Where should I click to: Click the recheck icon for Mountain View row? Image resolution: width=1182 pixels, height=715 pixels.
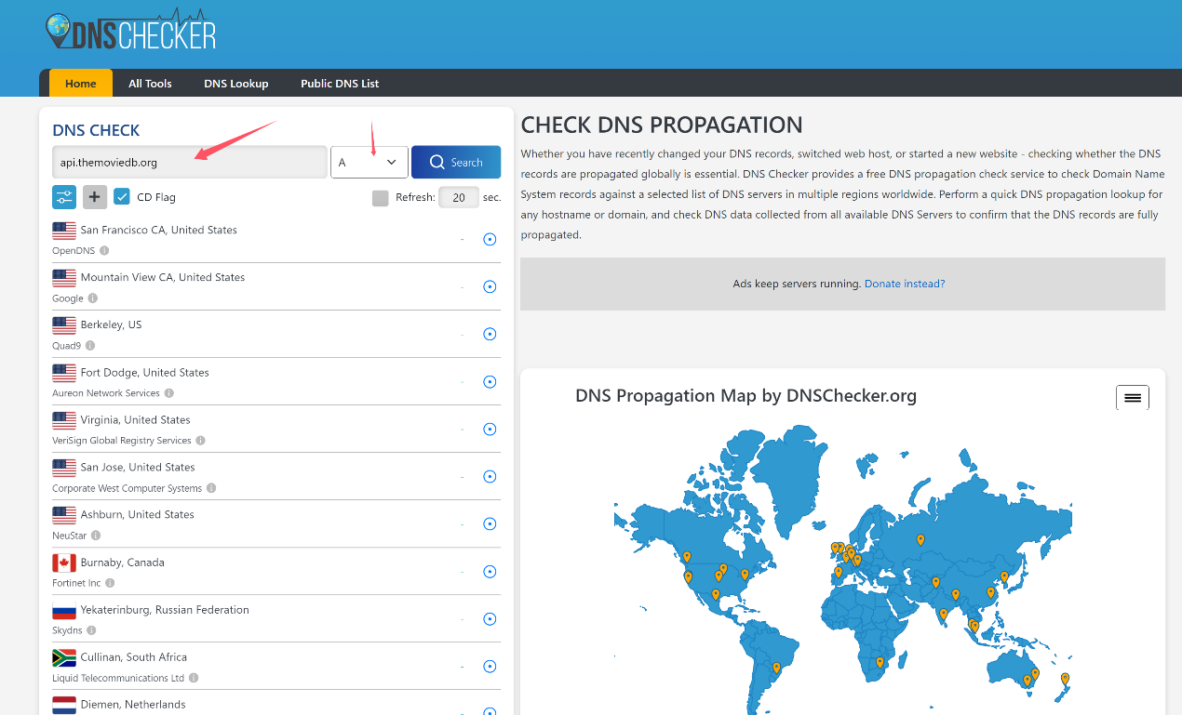[x=490, y=286]
